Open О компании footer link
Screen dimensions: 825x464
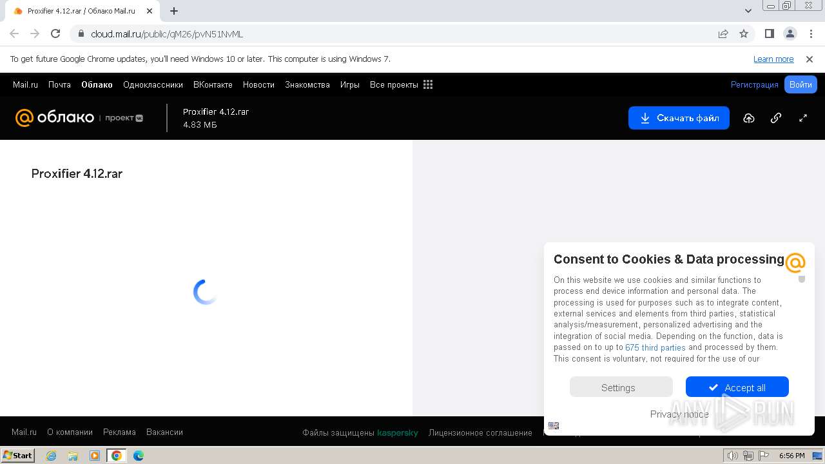tap(70, 432)
